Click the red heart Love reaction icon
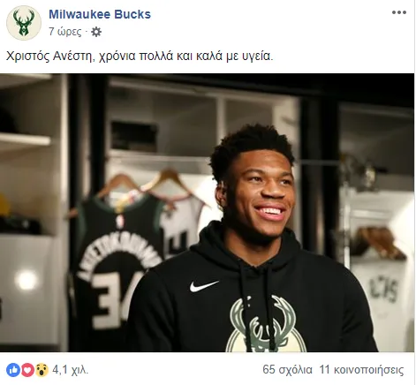416x385 pixels. pos(27,370)
